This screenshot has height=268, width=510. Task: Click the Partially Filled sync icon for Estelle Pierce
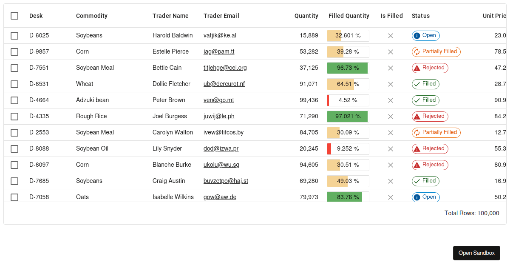[x=417, y=52]
